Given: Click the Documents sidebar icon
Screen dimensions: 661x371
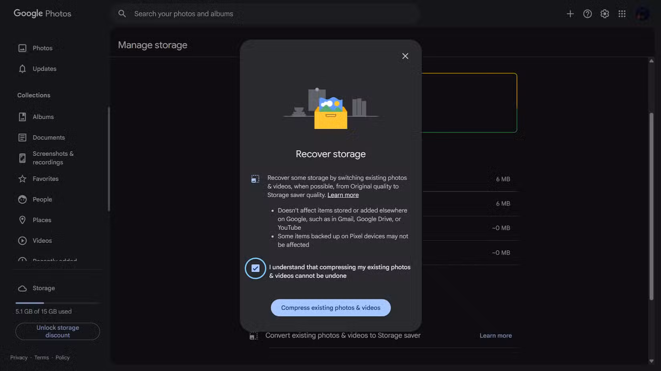Looking at the screenshot, I should pyautogui.click(x=22, y=138).
